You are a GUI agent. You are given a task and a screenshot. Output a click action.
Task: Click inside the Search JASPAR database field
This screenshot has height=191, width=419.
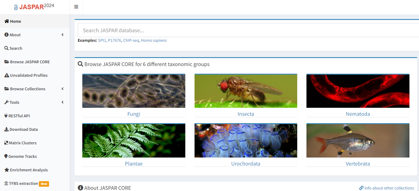(247, 30)
